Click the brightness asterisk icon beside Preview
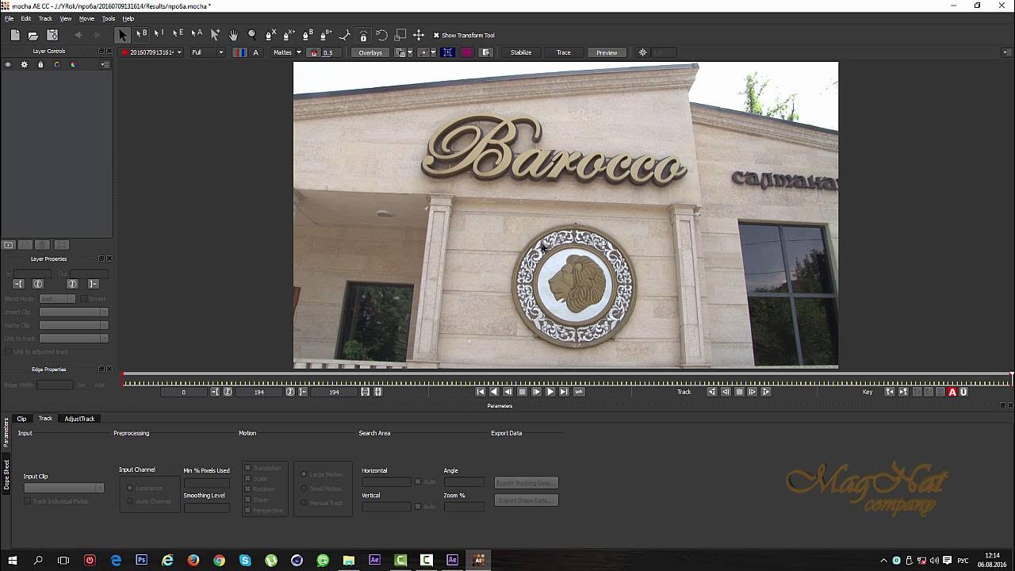Screen dimensions: 1015x571 [643, 52]
